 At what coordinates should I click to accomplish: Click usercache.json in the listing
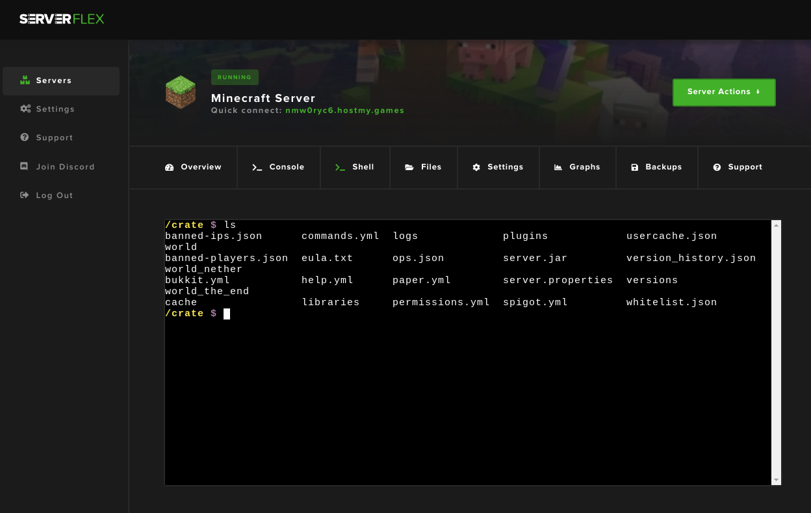pyautogui.click(x=672, y=236)
